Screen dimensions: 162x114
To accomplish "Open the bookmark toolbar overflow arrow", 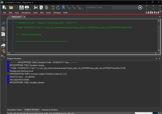I will 83,9.
